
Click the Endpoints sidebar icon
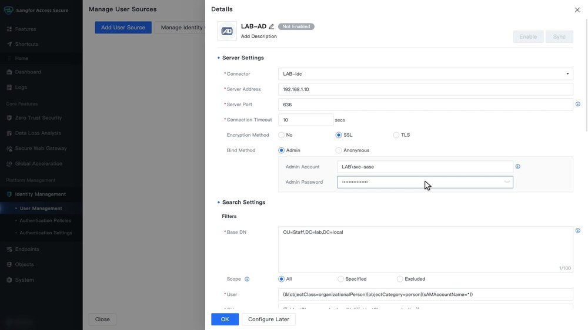(9, 249)
